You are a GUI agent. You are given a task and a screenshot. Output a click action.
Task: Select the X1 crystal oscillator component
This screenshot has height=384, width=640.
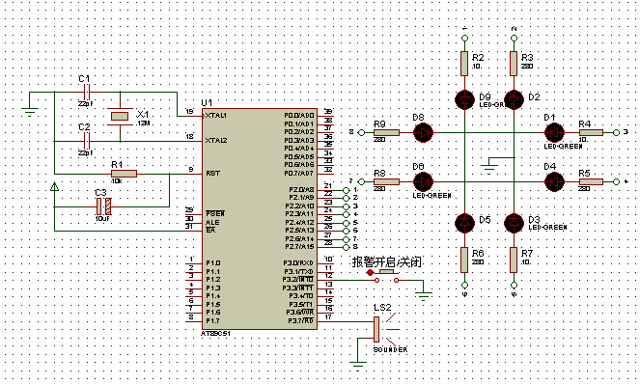[120, 117]
